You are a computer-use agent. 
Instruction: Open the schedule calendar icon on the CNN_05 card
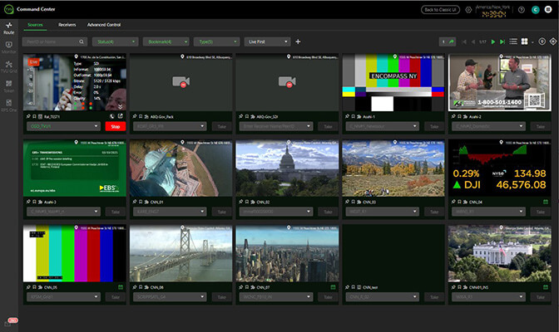pos(121,287)
